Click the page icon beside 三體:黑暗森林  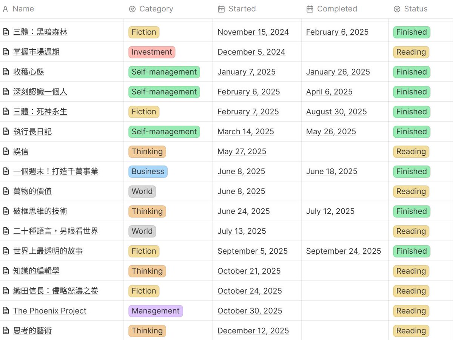[x=6, y=32]
